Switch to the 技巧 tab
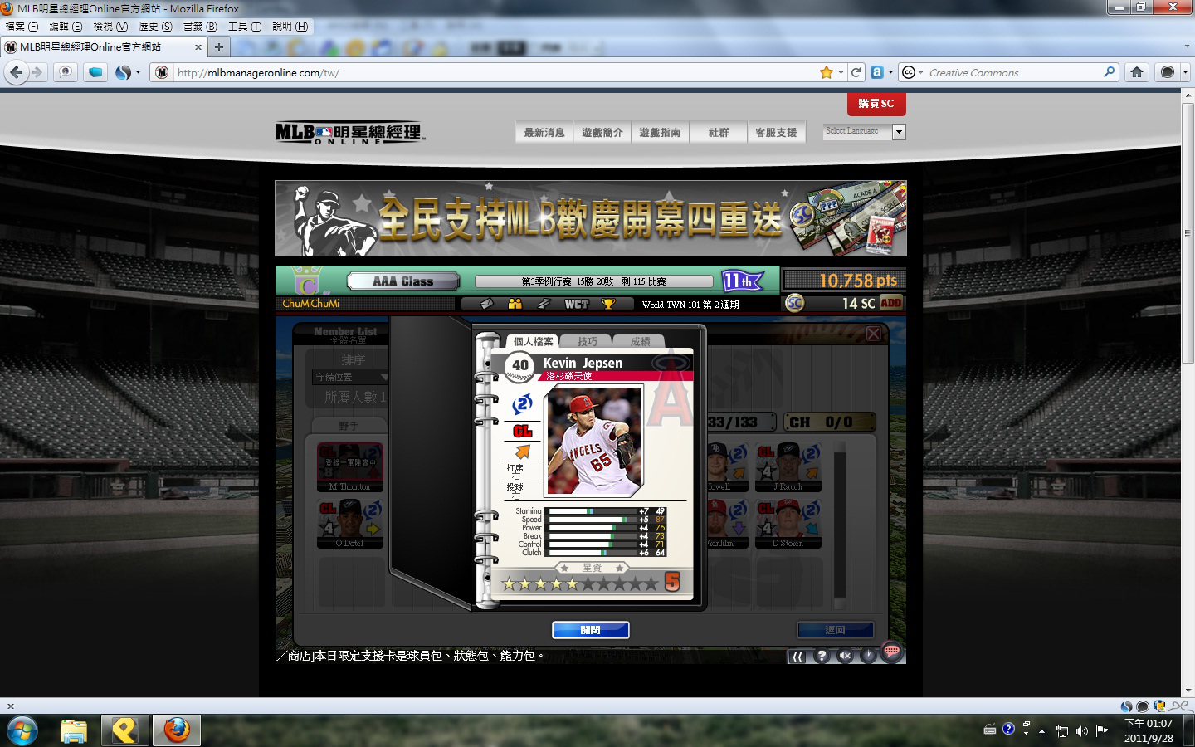This screenshot has height=747, width=1195. 587,341
